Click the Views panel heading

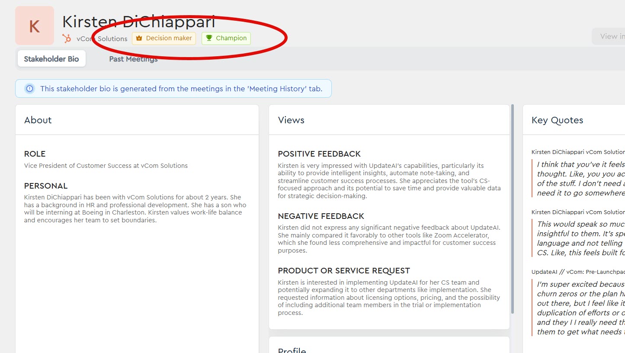coord(291,120)
